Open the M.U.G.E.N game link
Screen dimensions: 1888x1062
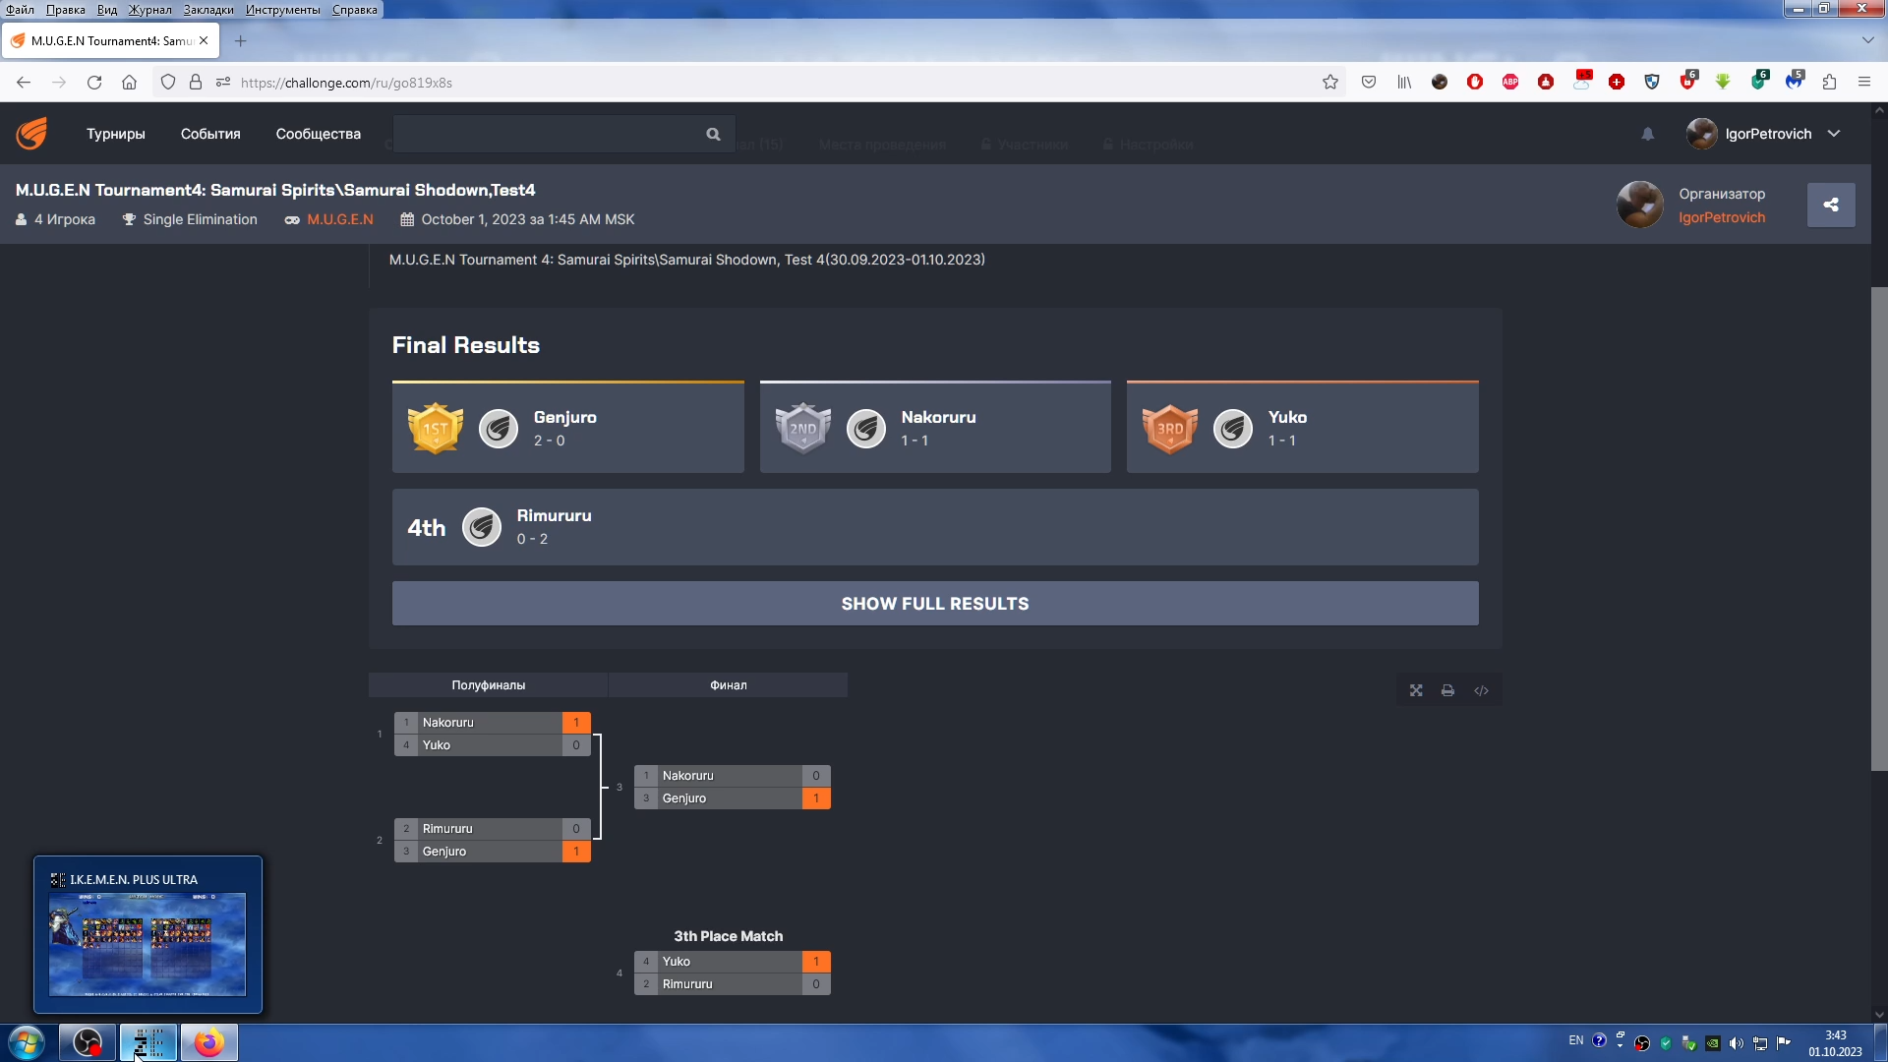[x=340, y=219]
